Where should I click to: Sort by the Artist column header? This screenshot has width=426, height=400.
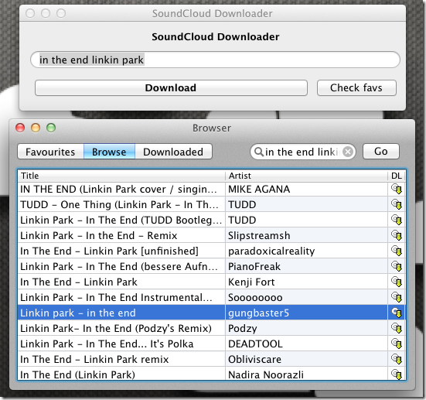coord(306,176)
